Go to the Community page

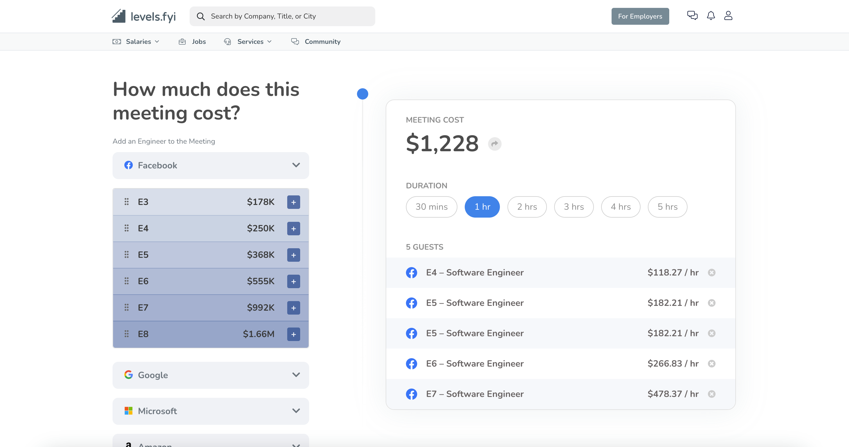coord(316,42)
